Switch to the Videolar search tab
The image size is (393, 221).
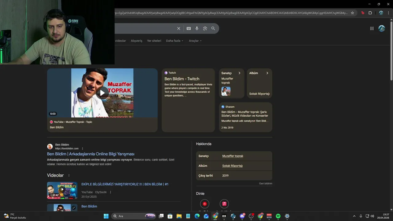click(x=120, y=41)
